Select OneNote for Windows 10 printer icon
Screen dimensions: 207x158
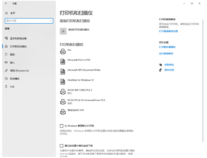[63, 82]
